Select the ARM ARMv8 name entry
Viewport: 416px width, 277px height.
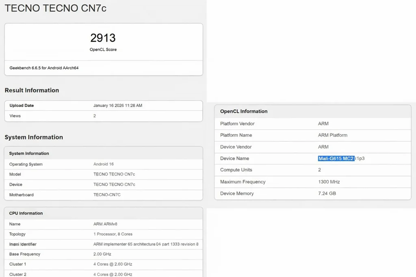click(102, 224)
